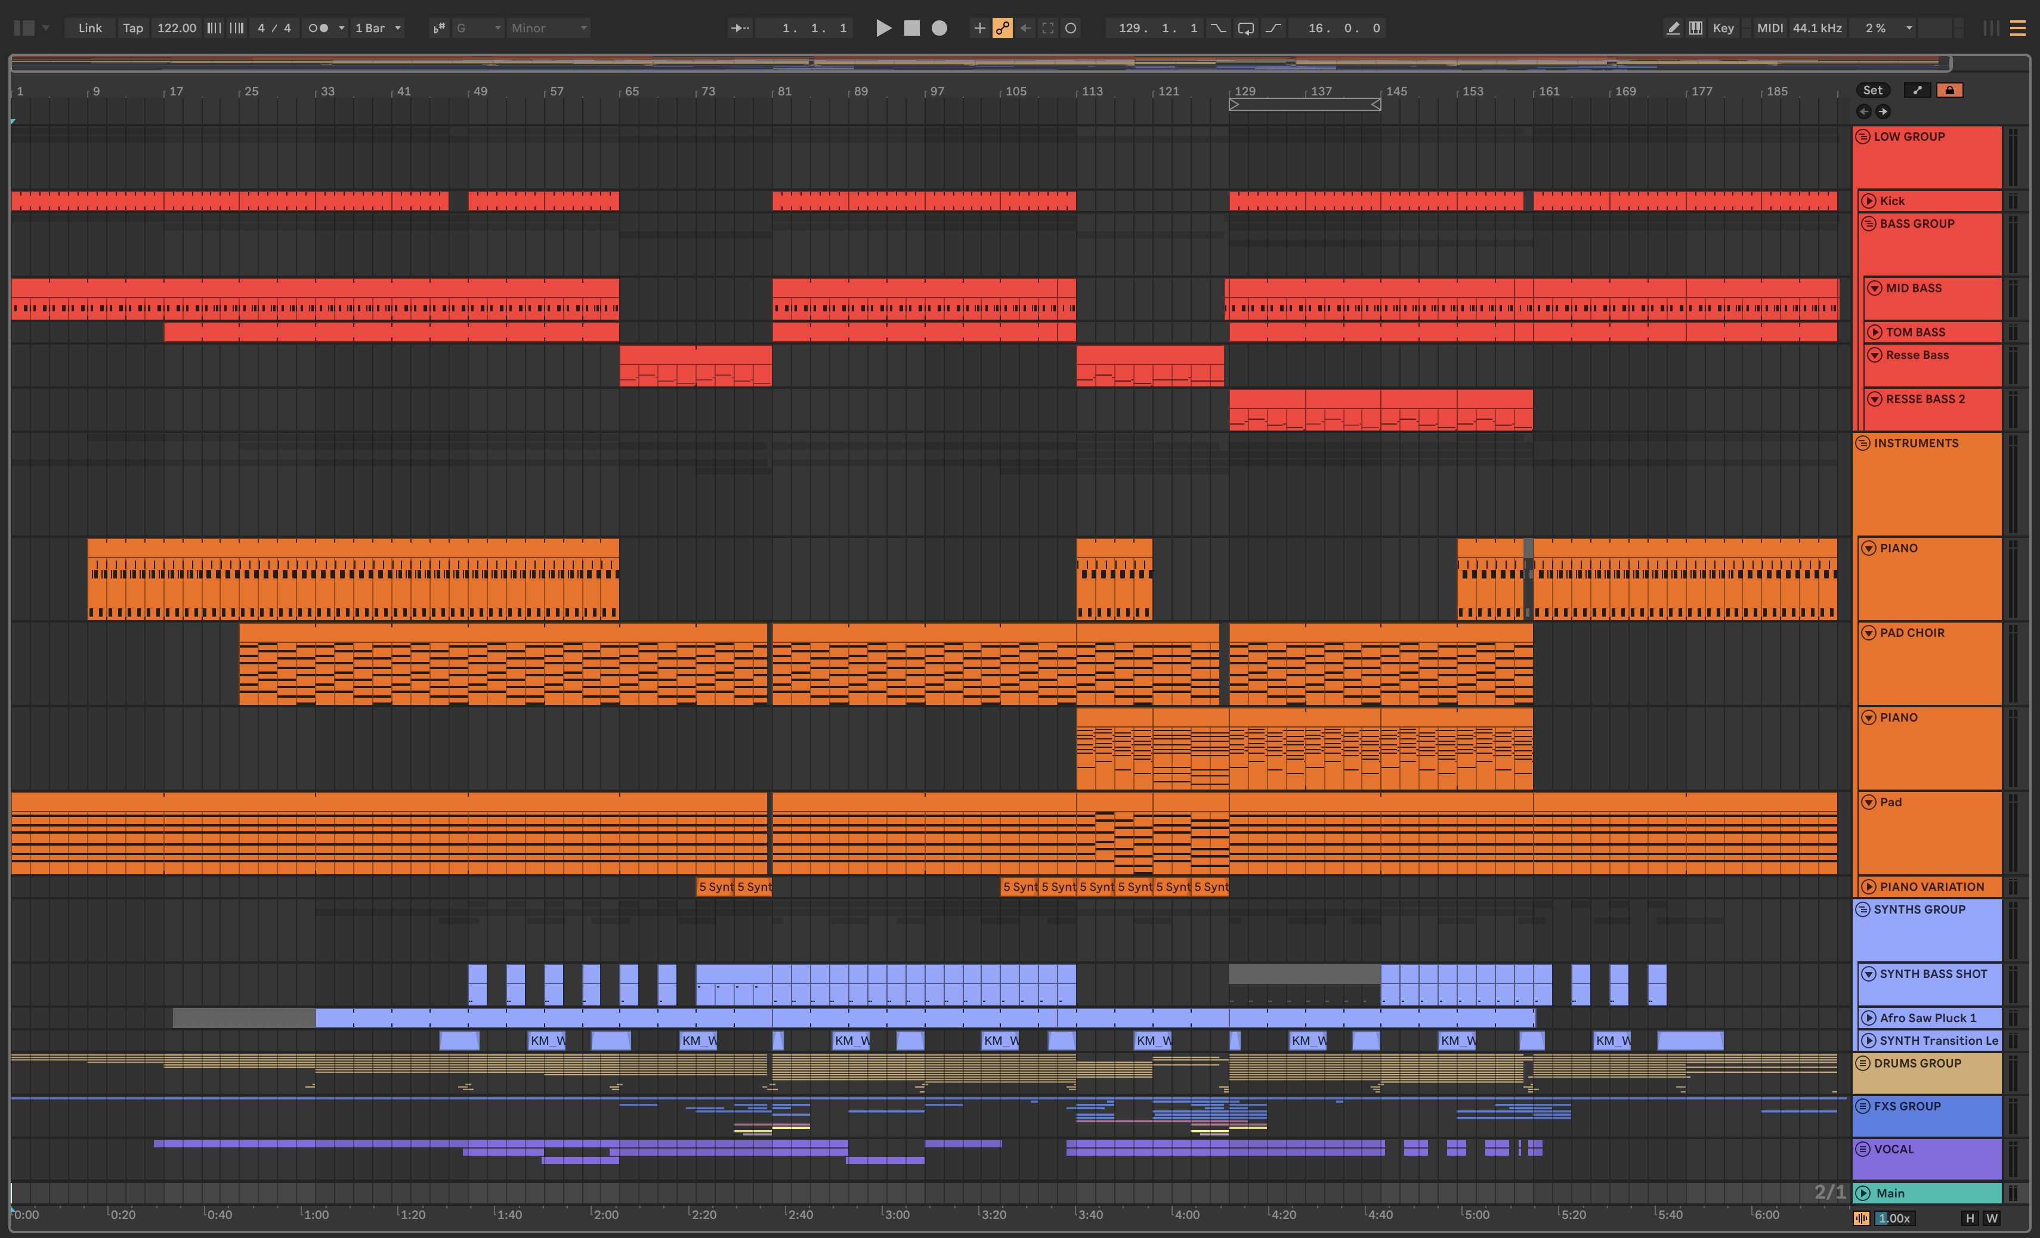Click the Arrangement Record circle button
2040x1238 pixels.
click(939, 28)
